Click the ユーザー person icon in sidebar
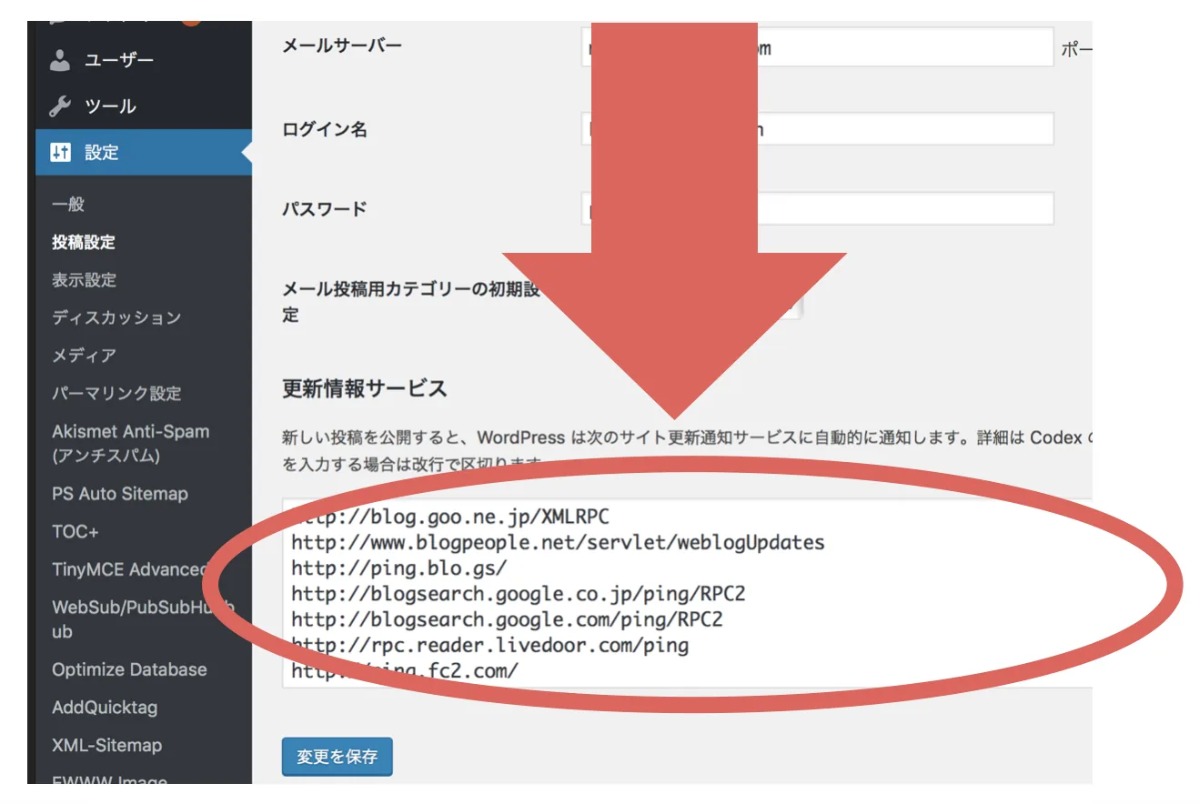 click(60, 60)
